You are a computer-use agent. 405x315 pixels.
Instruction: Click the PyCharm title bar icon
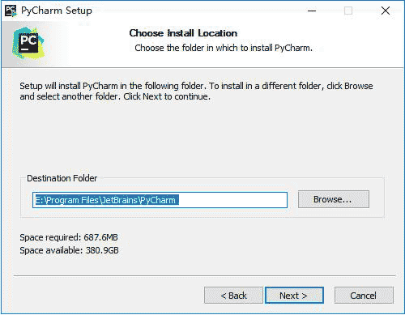point(11,11)
